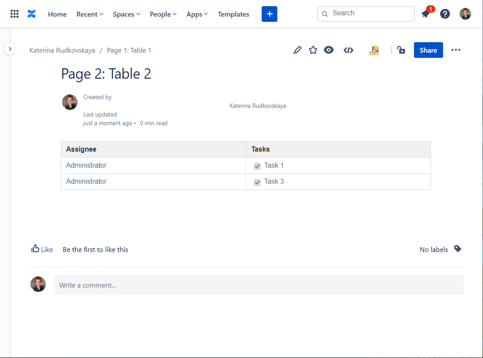Open the People dropdown menu
The width and height of the screenshot is (483, 358).
click(163, 14)
